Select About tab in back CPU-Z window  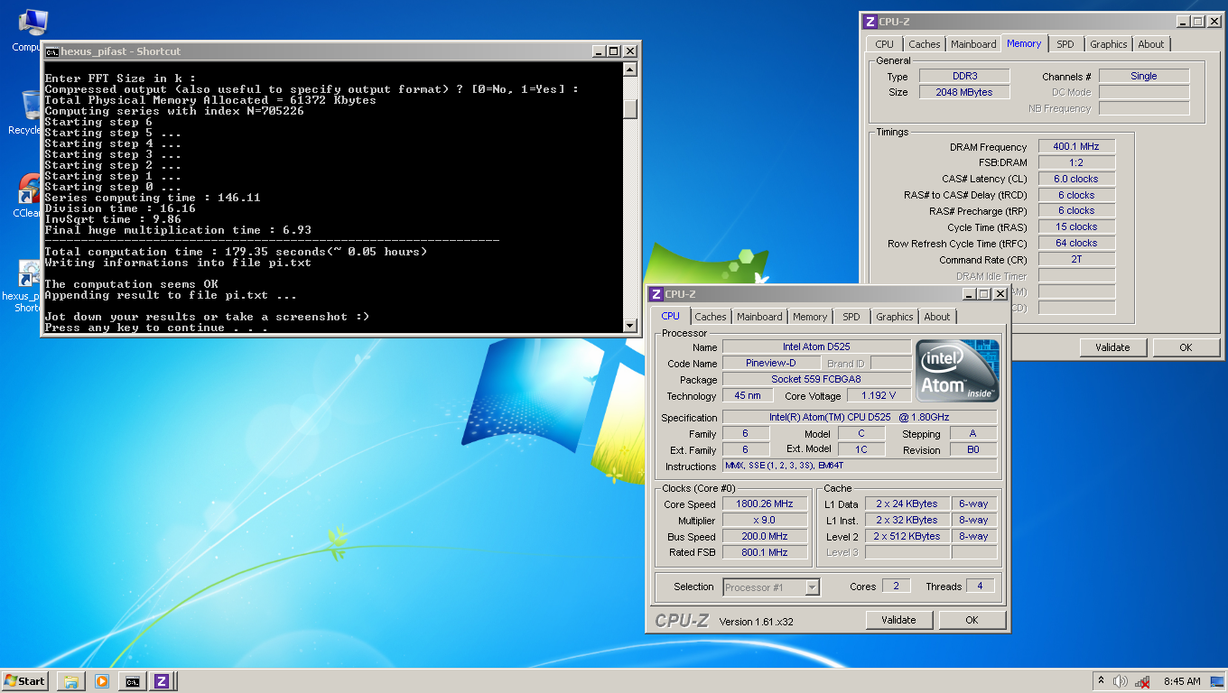coord(1151,44)
